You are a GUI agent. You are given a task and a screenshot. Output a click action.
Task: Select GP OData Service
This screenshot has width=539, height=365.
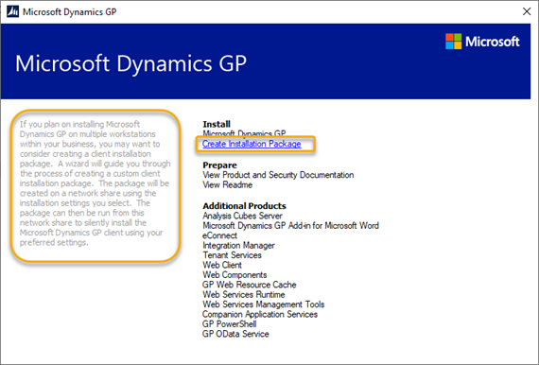[x=235, y=334]
